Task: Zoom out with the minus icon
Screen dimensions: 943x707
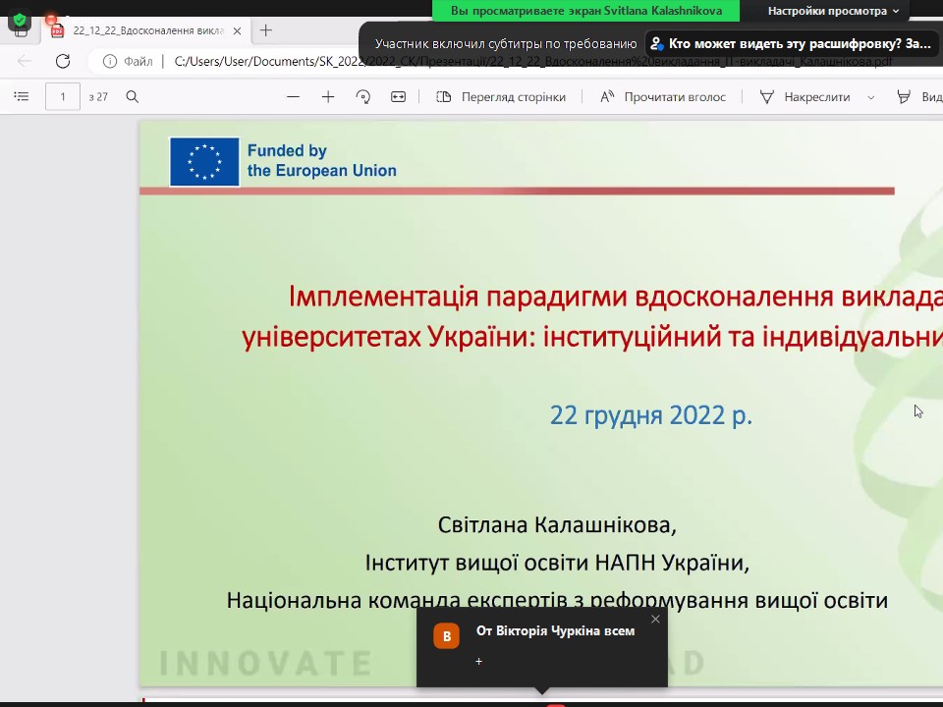Action: [x=293, y=97]
